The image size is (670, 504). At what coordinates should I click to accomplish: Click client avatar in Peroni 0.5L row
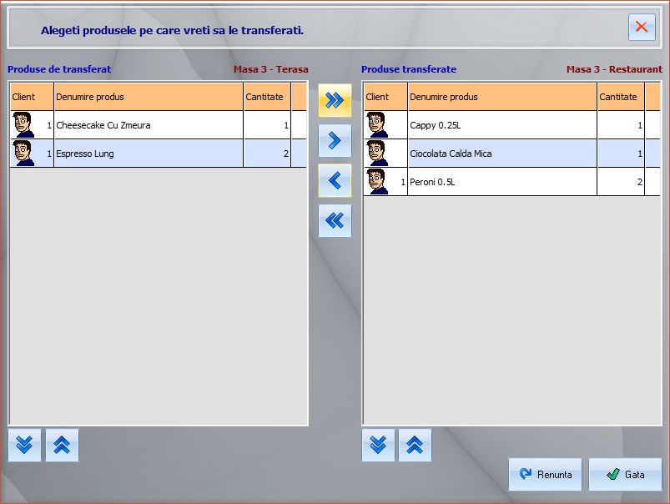pyautogui.click(x=377, y=181)
